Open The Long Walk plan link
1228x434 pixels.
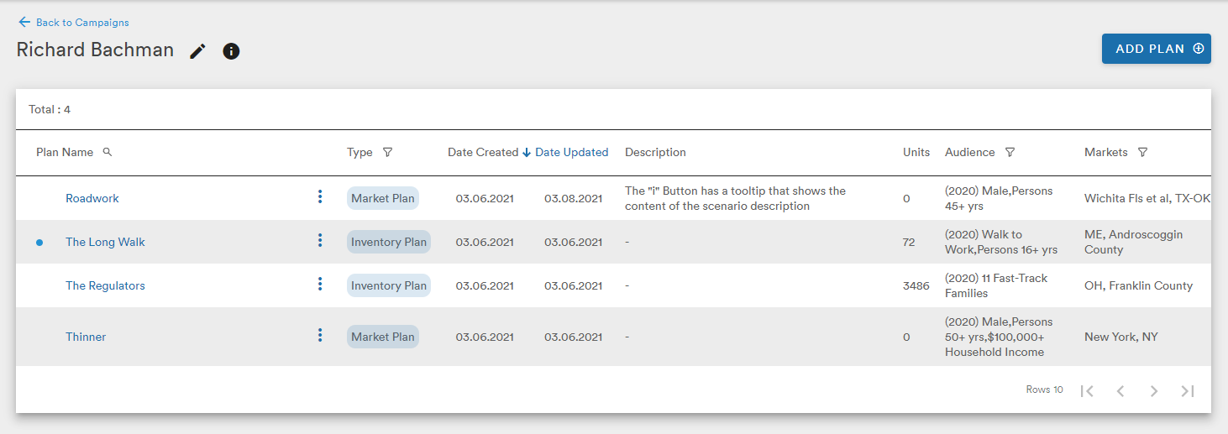(x=106, y=242)
